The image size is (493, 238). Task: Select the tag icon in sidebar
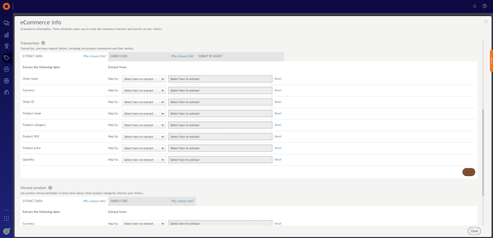pyautogui.click(x=7, y=58)
